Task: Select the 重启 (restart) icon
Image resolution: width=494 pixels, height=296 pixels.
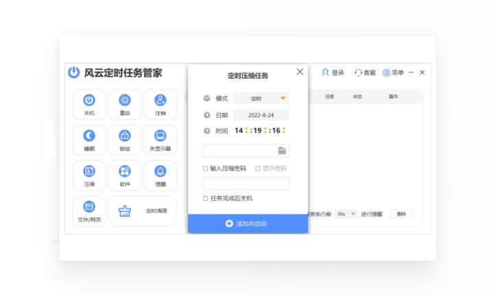Action: coord(124,101)
